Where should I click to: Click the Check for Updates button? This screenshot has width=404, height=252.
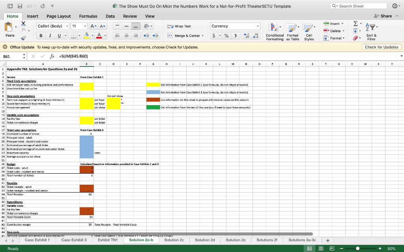click(382, 46)
